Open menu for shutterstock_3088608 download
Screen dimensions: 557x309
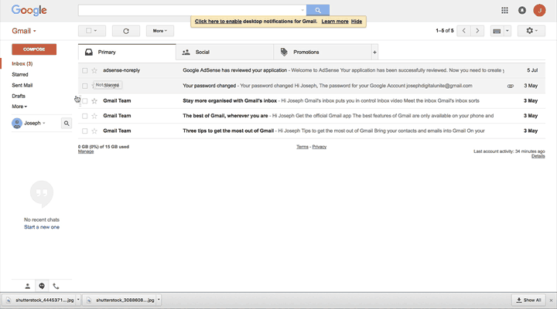pos(159,301)
